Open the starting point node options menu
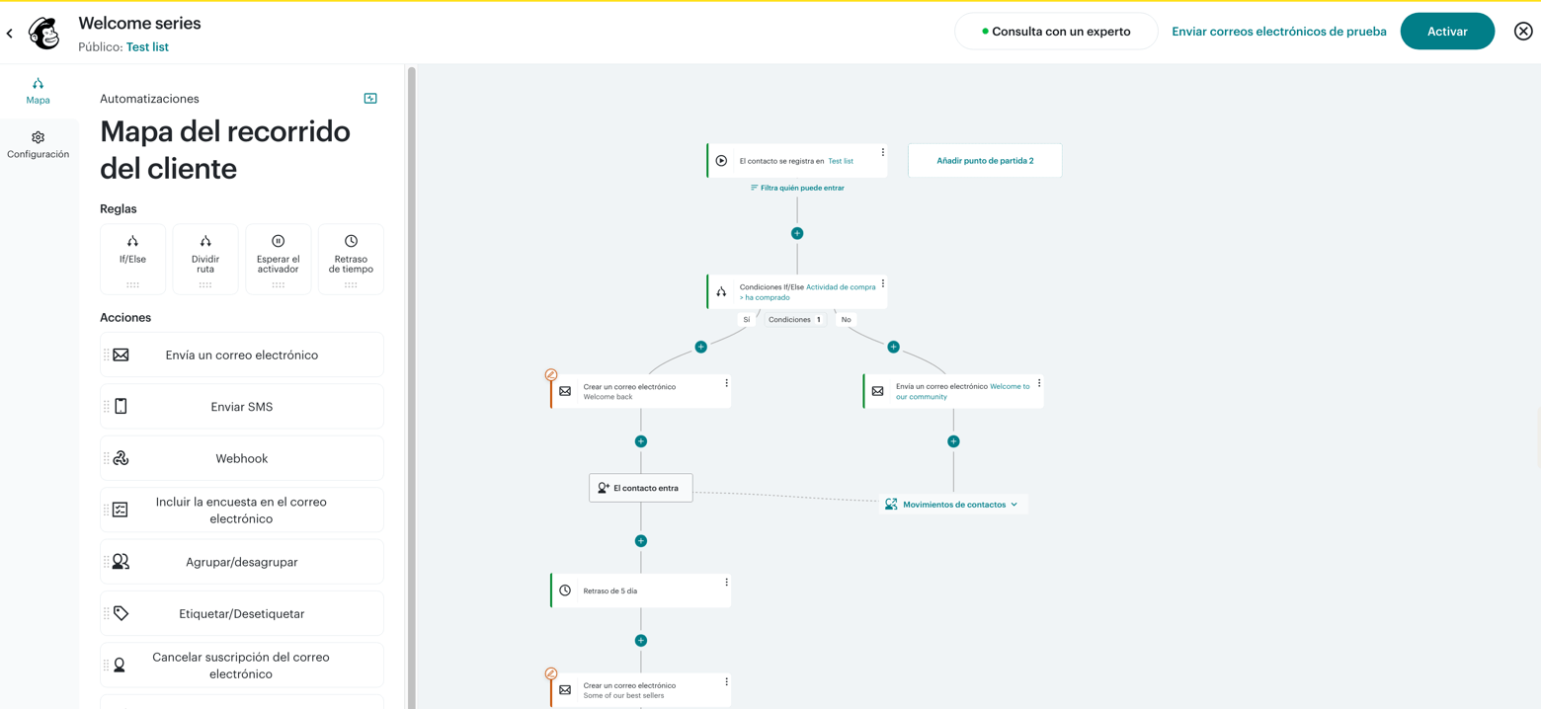 point(883,153)
